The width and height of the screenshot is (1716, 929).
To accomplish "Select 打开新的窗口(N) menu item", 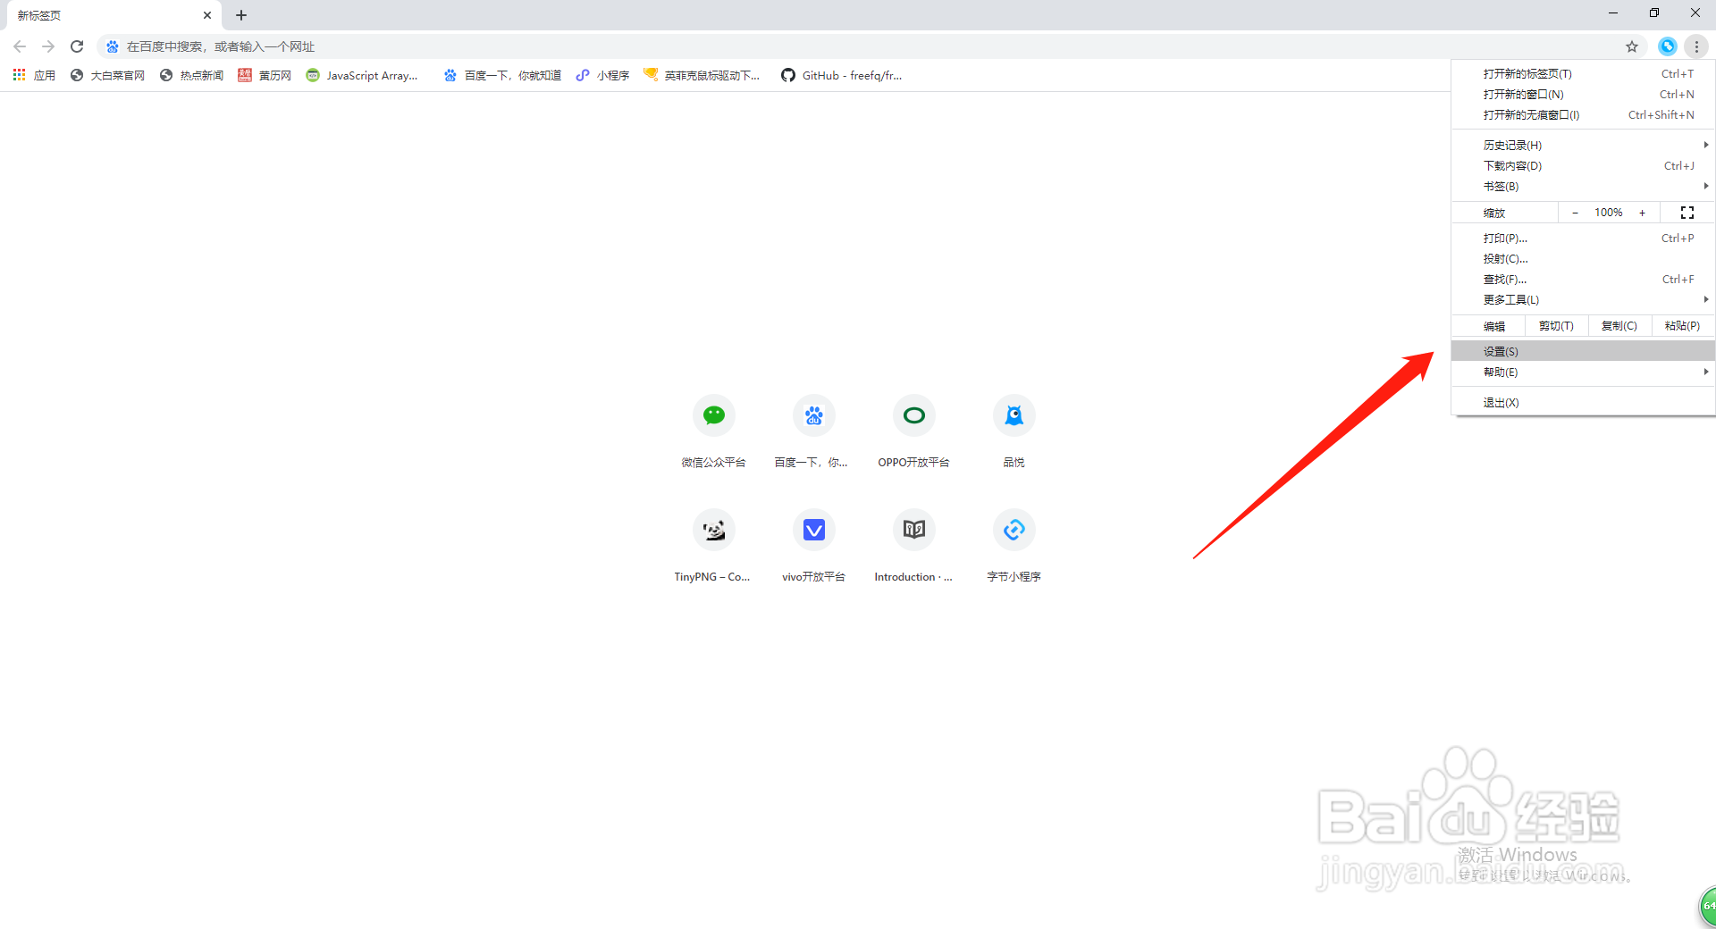I will click(1583, 95).
